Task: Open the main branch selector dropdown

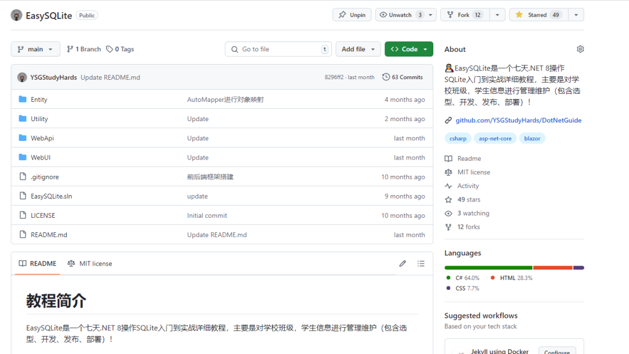Action: 36,49
